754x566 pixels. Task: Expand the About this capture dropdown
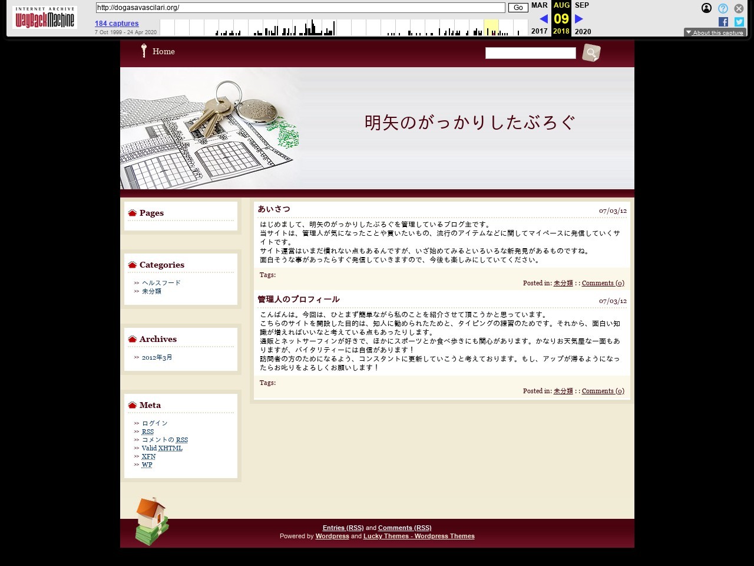[715, 32]
